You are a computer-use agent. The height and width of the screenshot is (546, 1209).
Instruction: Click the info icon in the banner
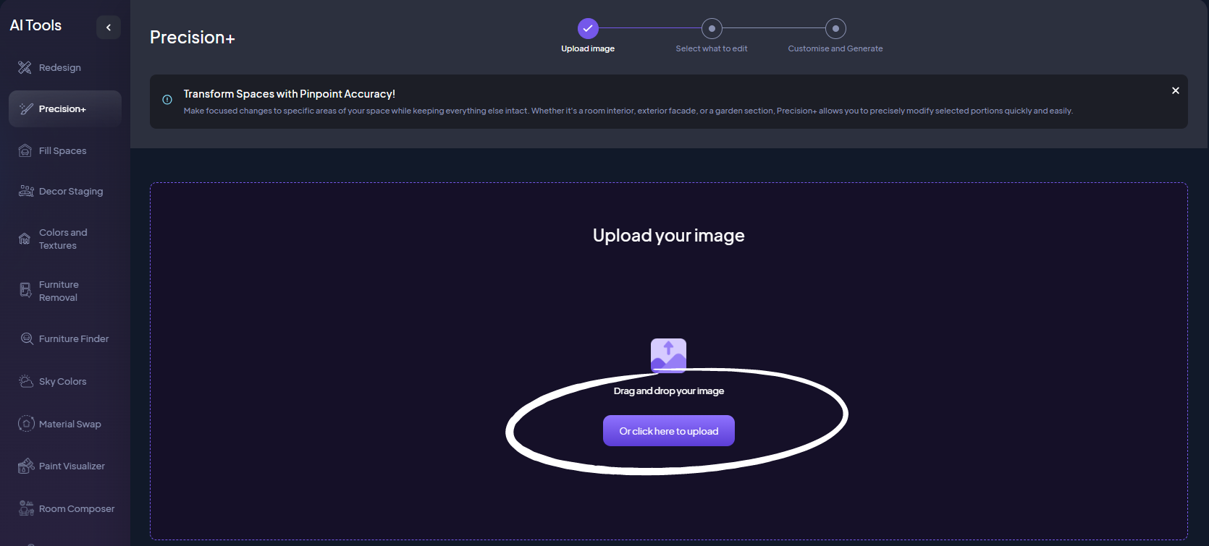[x=167, y=100]
